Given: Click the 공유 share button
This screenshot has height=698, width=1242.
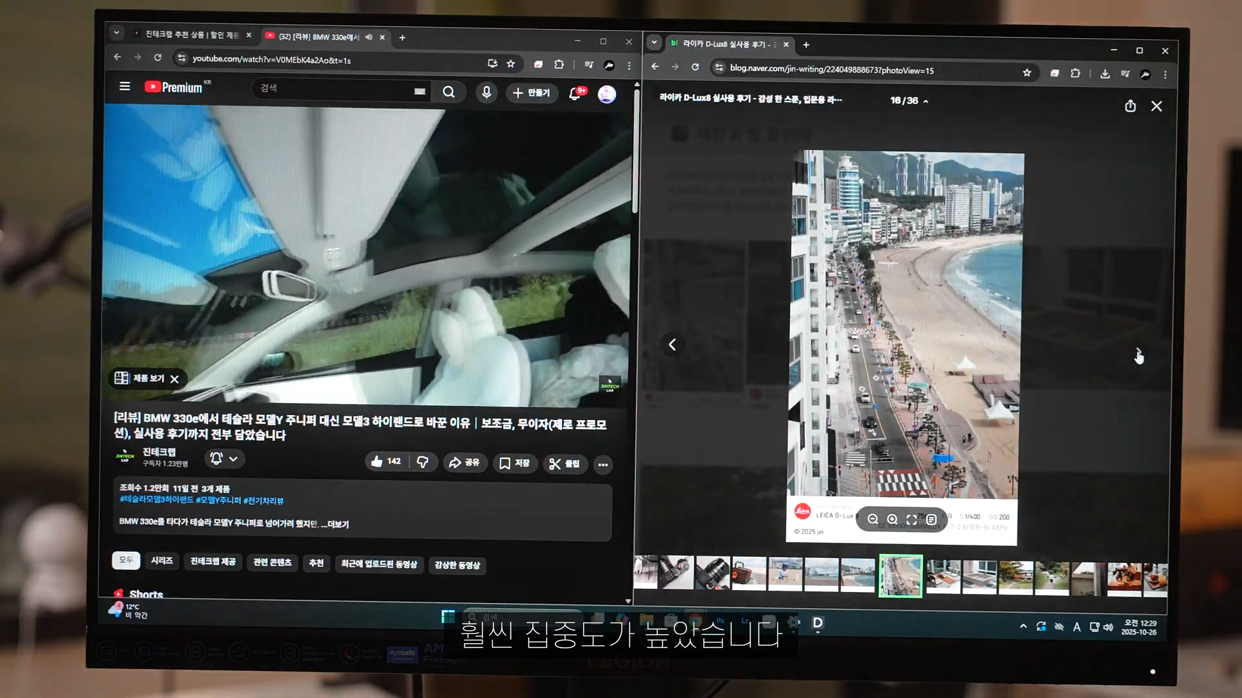Looking at the screenshot, I should pyautogui.click(x=464, y=462).
